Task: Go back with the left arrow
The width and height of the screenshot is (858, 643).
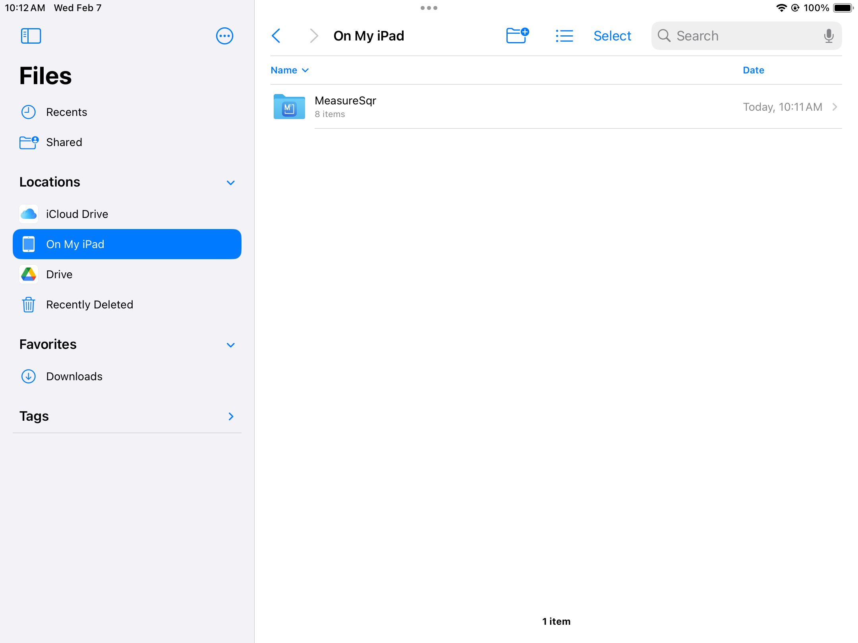Action: click(x=276, y=36)
